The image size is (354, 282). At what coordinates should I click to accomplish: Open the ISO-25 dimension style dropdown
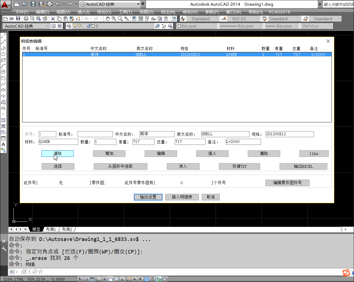click(x=257, y=19)
